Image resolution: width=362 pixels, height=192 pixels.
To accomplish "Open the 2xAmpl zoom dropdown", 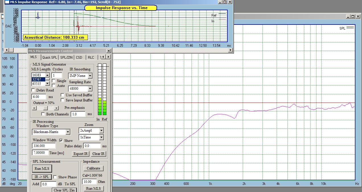I will pos(101,130).
